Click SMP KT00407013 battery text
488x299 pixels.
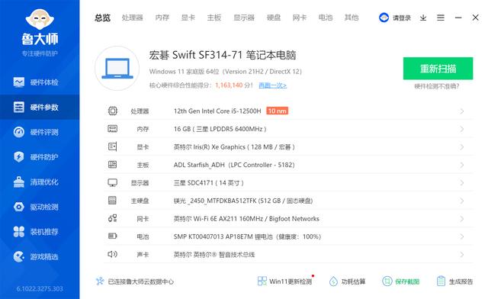247,236
